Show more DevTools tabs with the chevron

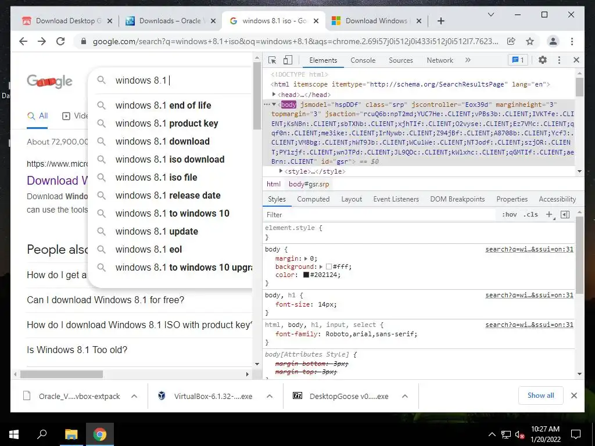click(x=468, y=60)
